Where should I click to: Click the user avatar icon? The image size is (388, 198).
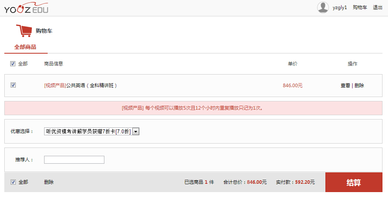tap(323, 7)
